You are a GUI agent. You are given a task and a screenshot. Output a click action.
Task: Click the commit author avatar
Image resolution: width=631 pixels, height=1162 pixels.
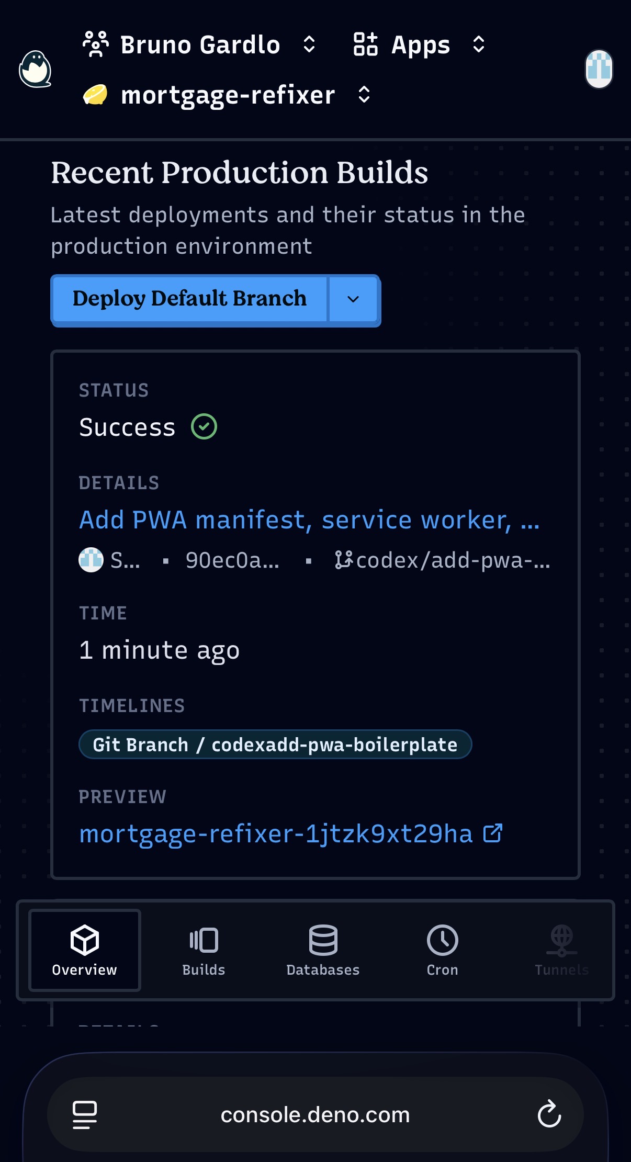[91, 560]
